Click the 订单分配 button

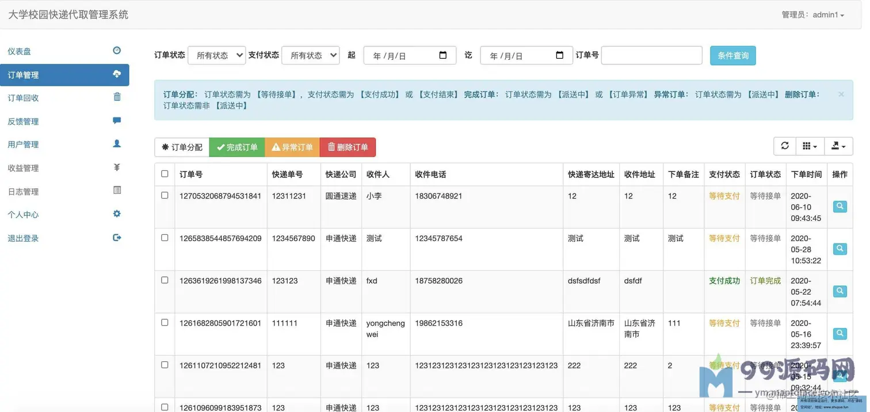click(182, 147)
